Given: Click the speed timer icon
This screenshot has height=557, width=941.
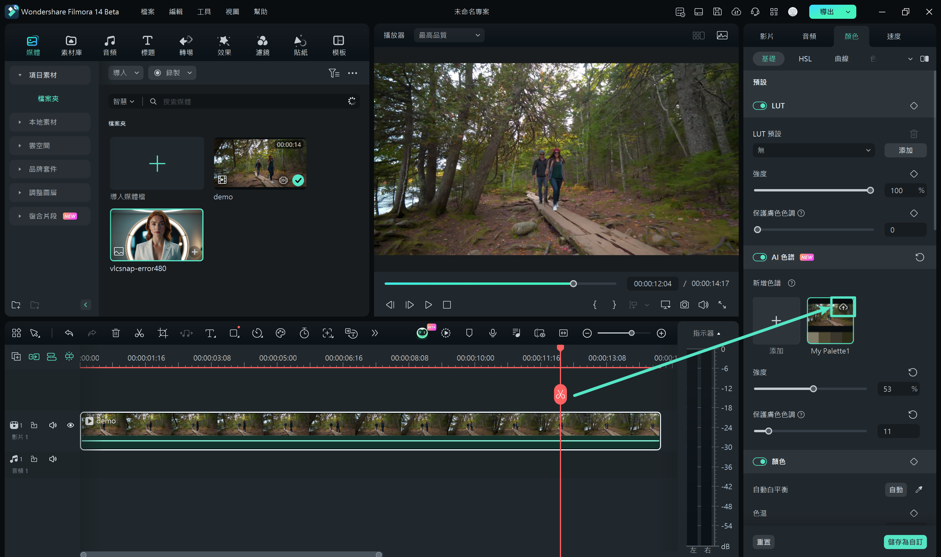Looking at the screenshot, I should pos(304,333).
